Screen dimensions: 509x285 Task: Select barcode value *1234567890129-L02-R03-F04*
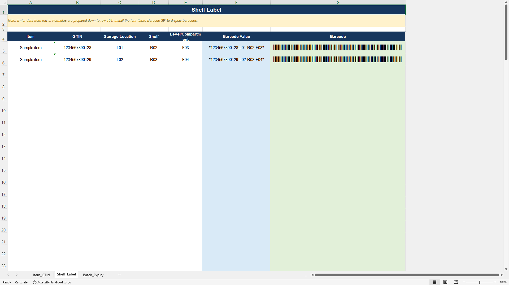[x=236, y=60]
